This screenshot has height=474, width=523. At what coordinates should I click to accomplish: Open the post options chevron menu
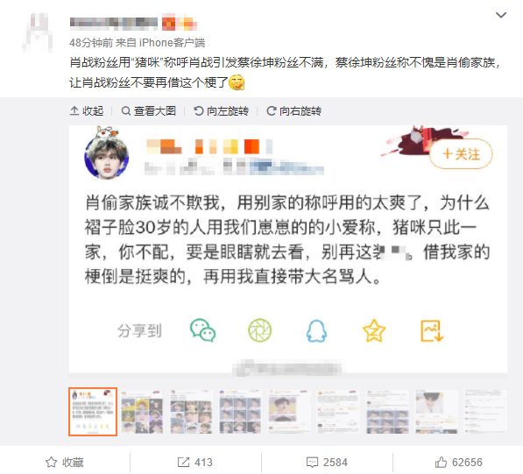(x=501, y=15)
